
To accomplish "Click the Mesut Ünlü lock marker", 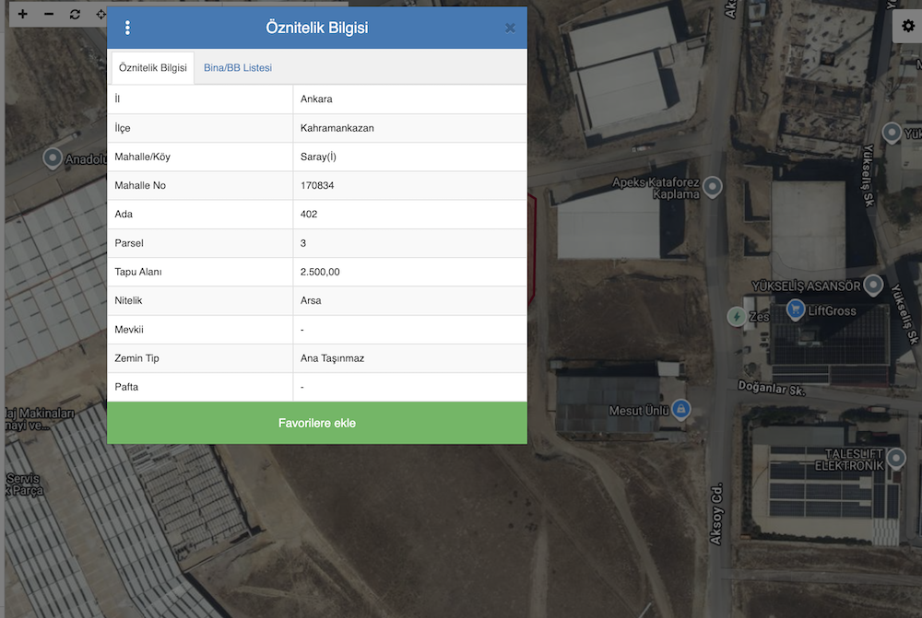I will click(x=681, y=409).
